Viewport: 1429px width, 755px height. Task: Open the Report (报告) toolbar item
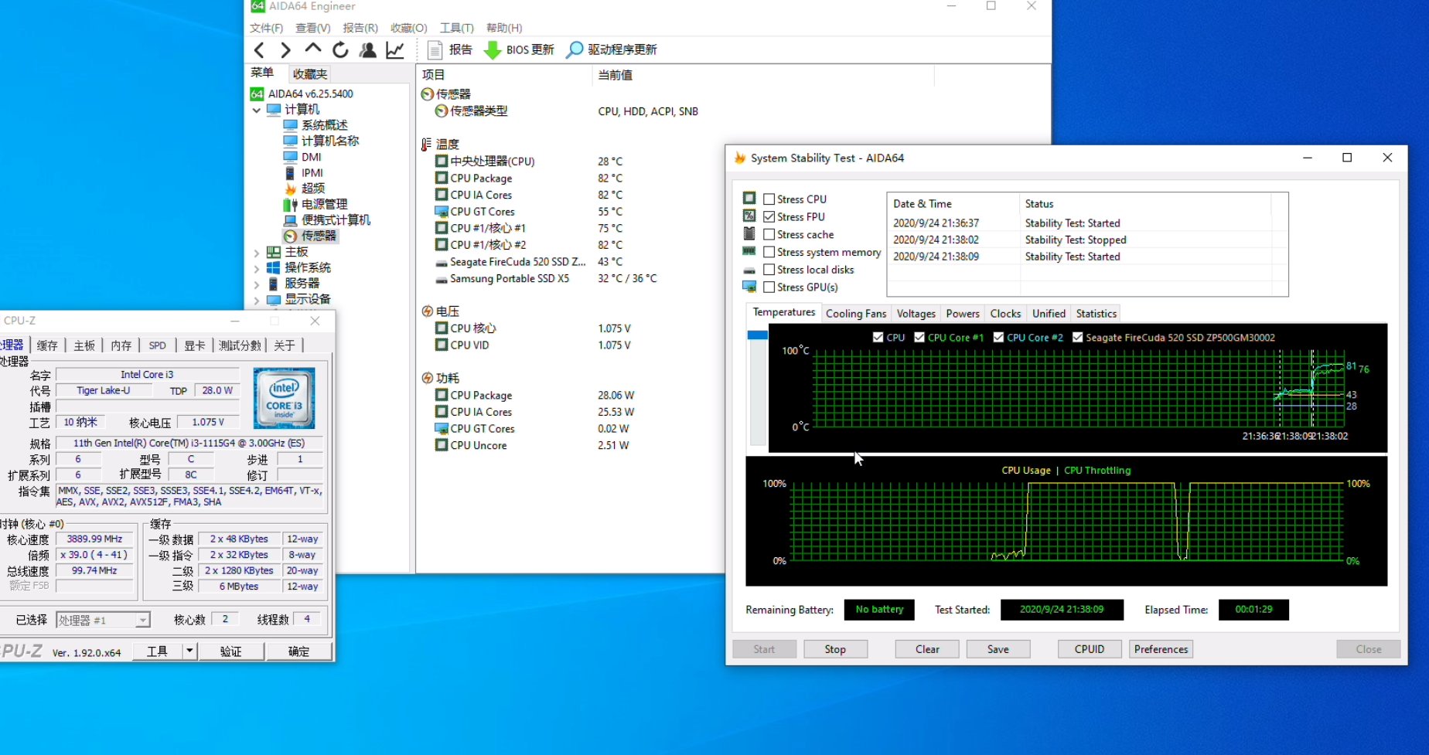tap(450, 49)
